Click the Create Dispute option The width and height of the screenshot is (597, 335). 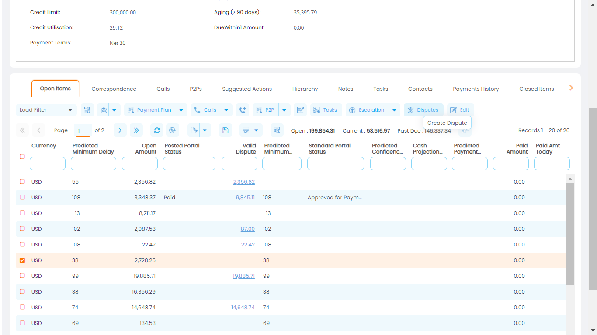[447, 123]
